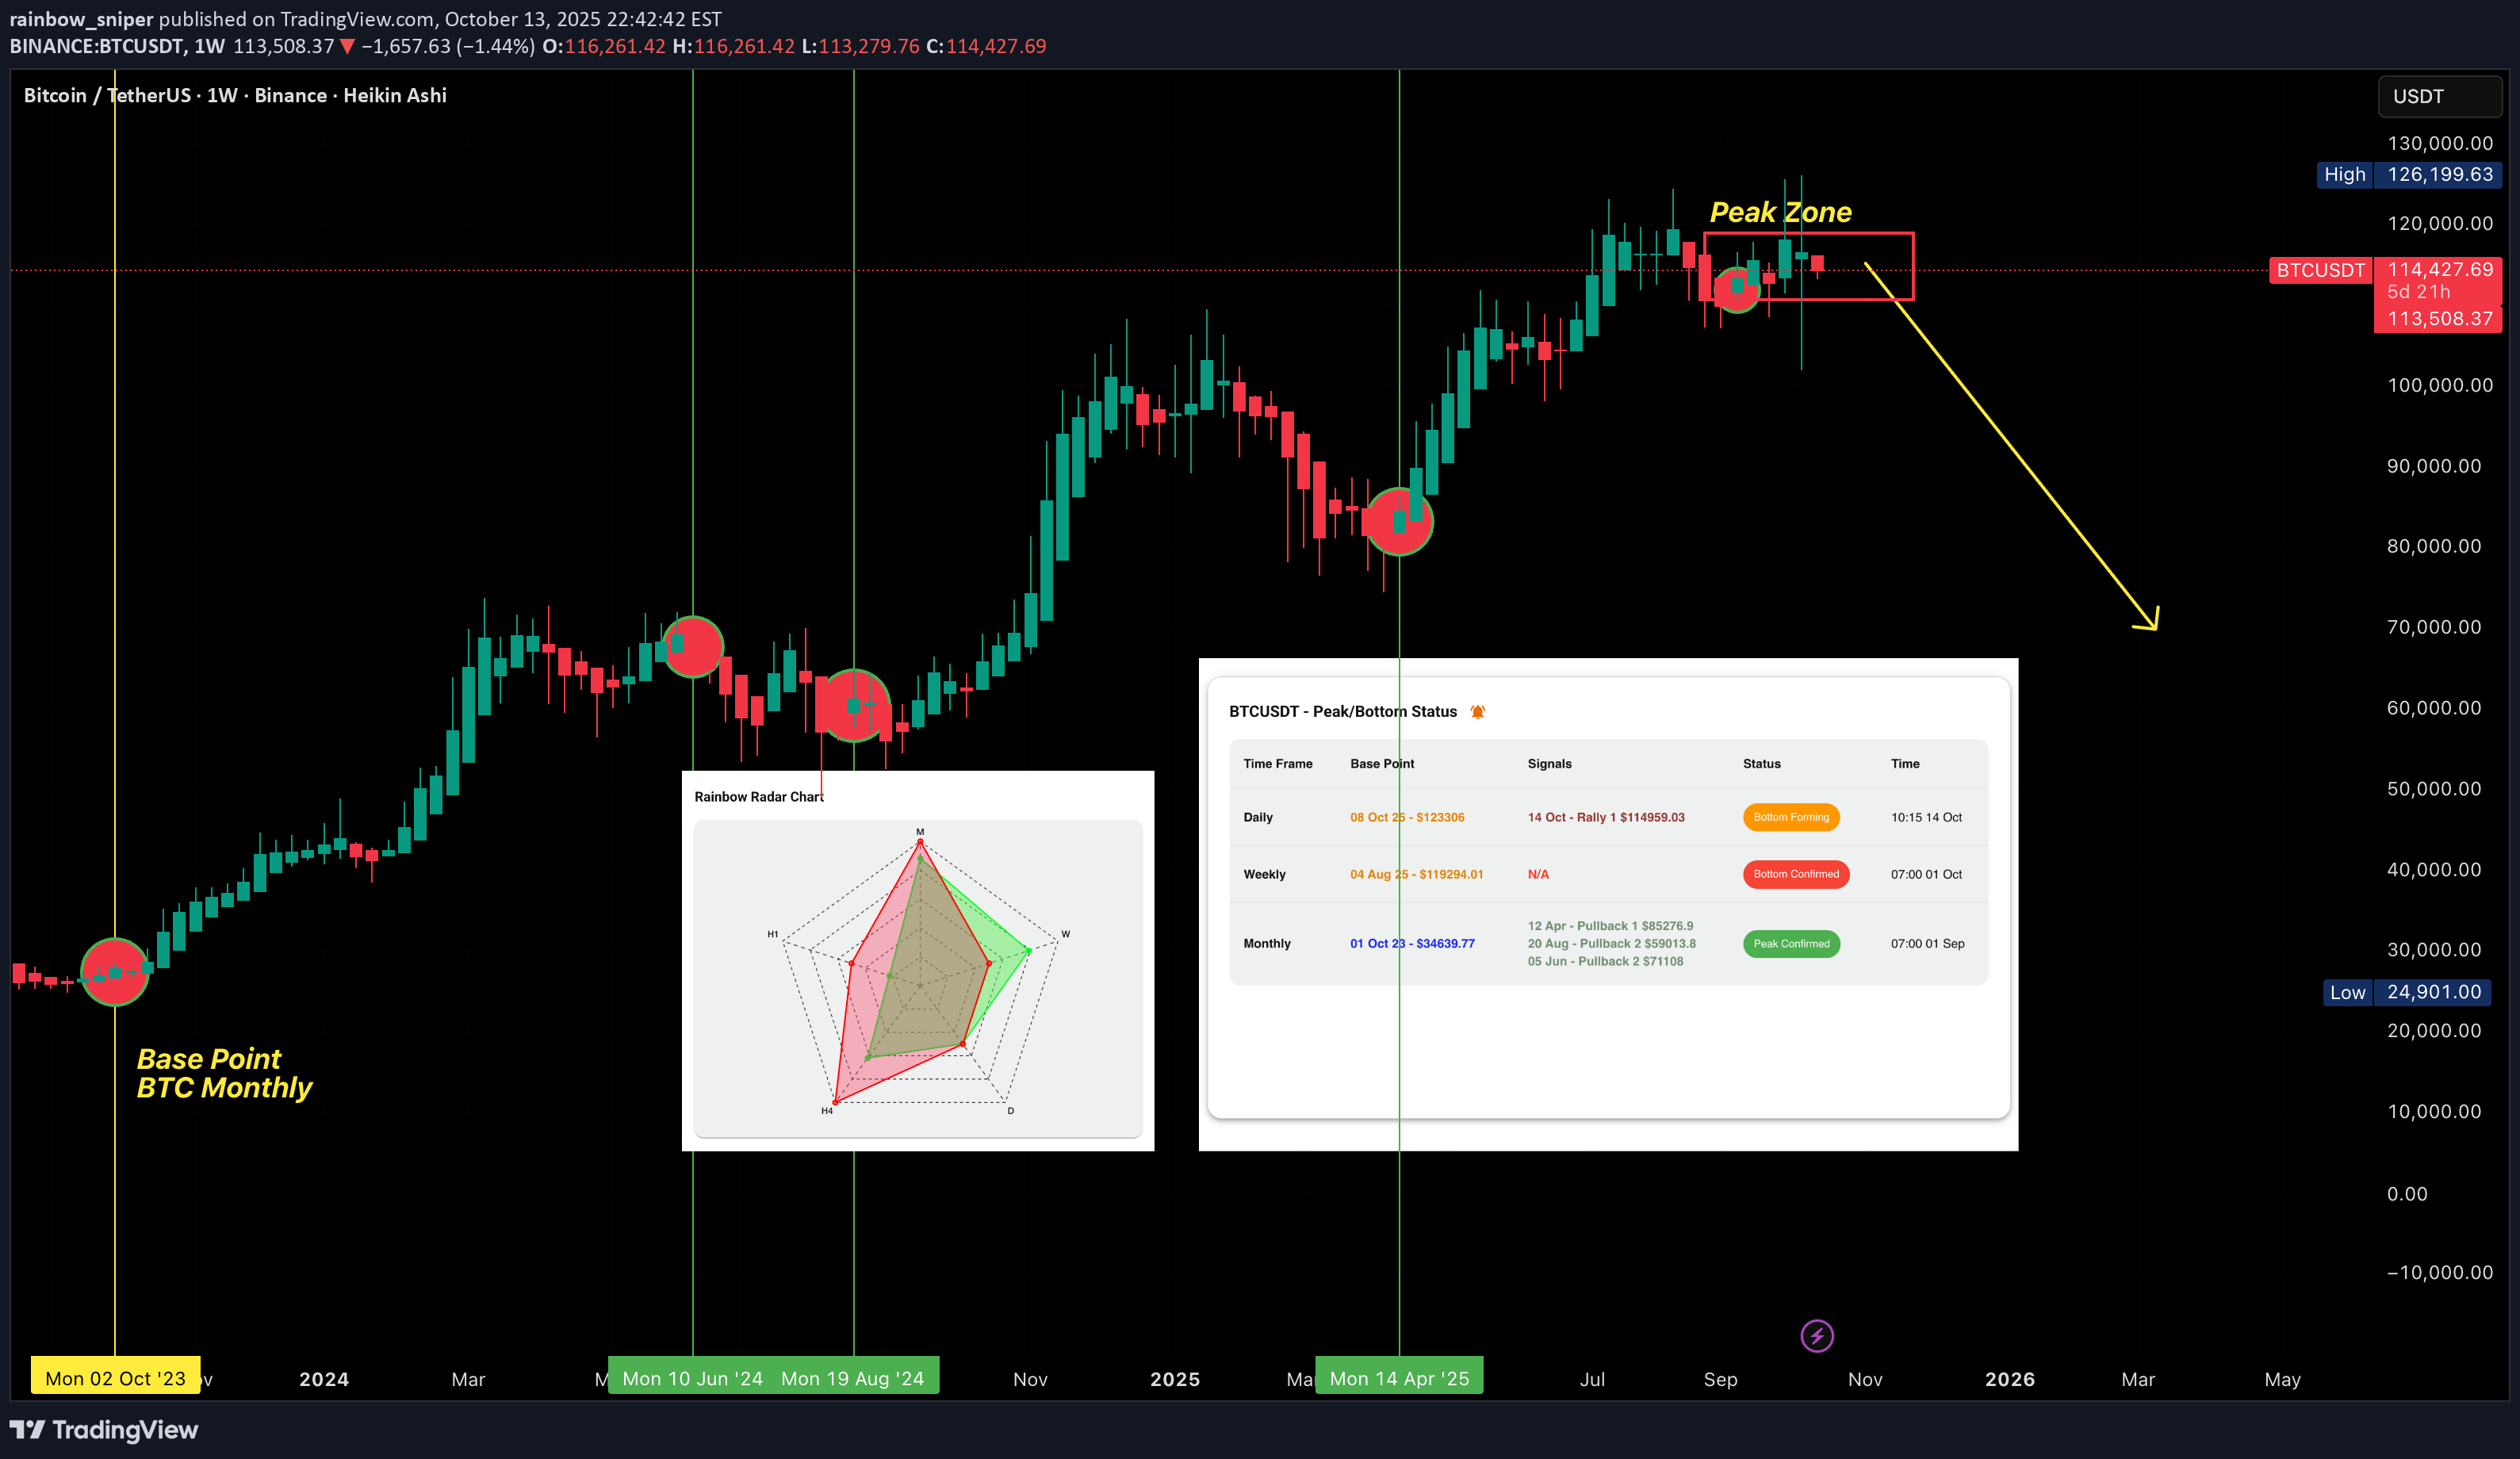Toggle the Bottom Confirmed weekly badge
The width and height of the screenshot is (2520, 1459).
click(1795, 874)
